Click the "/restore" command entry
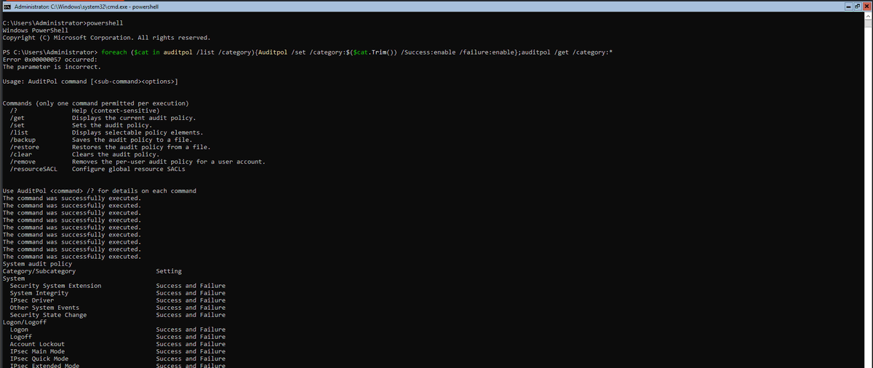This screenshot has height=368, width=873. [25, 147]
